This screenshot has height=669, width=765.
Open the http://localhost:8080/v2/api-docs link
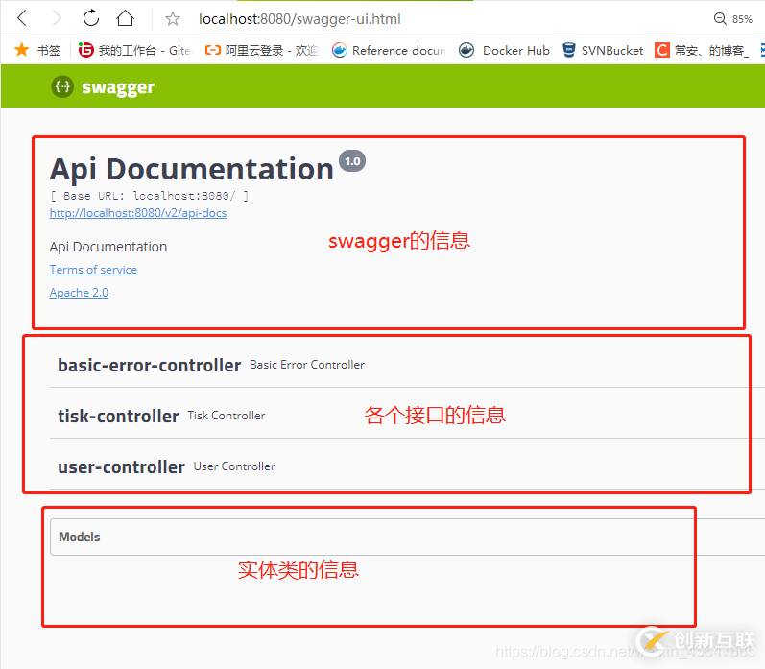coord(138,213)
